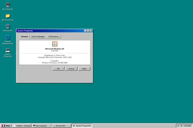Screen dimensions: 193x128
Task: Click the OK button
Action: (x=58, y=69)
